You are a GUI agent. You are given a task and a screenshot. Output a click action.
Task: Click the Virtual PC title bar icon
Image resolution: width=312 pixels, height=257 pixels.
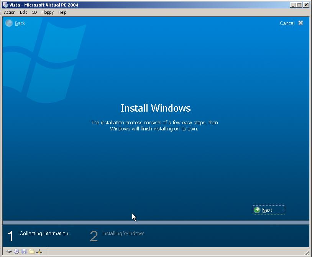[x=5, y=5]
